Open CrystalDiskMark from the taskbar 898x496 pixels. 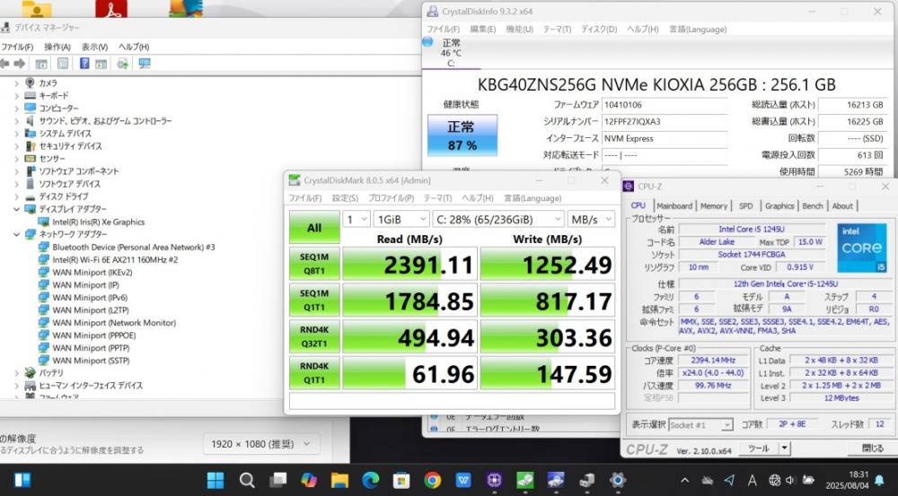pos(525,480)
